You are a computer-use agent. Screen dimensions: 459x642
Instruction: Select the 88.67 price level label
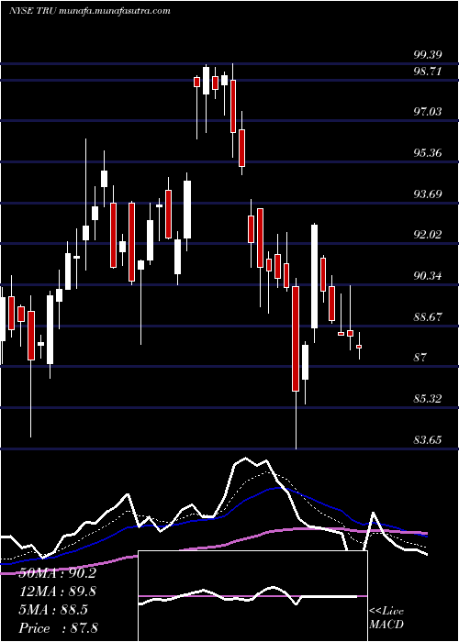click(428, 317)
